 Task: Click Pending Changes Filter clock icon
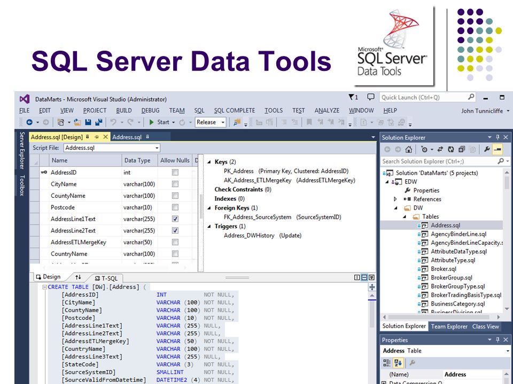[x=424, y=149]
